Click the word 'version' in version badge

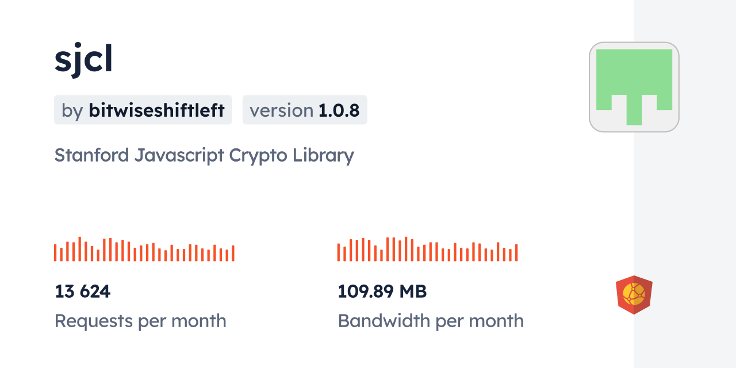click(x=282, y=110)
